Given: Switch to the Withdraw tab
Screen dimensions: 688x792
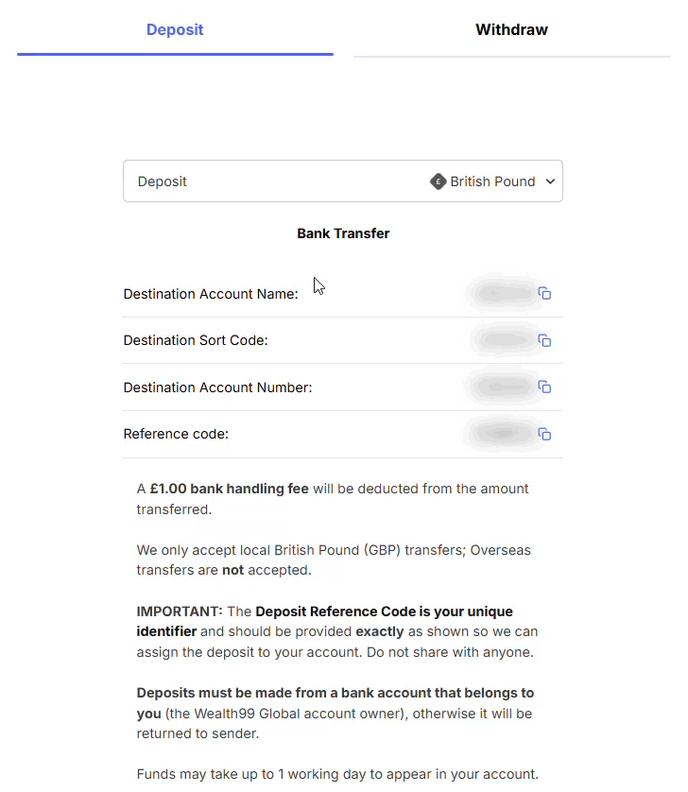Looking at the screenshot, I should 511,29.
